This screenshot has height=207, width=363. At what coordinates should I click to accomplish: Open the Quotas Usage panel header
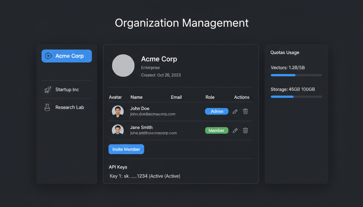pos(285,52)
